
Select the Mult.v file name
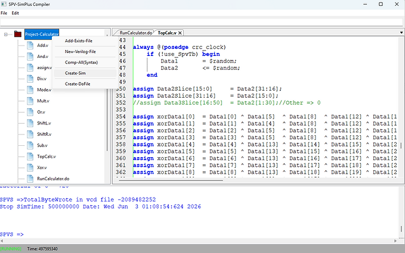pyautogui.click(x=43, y=101)
